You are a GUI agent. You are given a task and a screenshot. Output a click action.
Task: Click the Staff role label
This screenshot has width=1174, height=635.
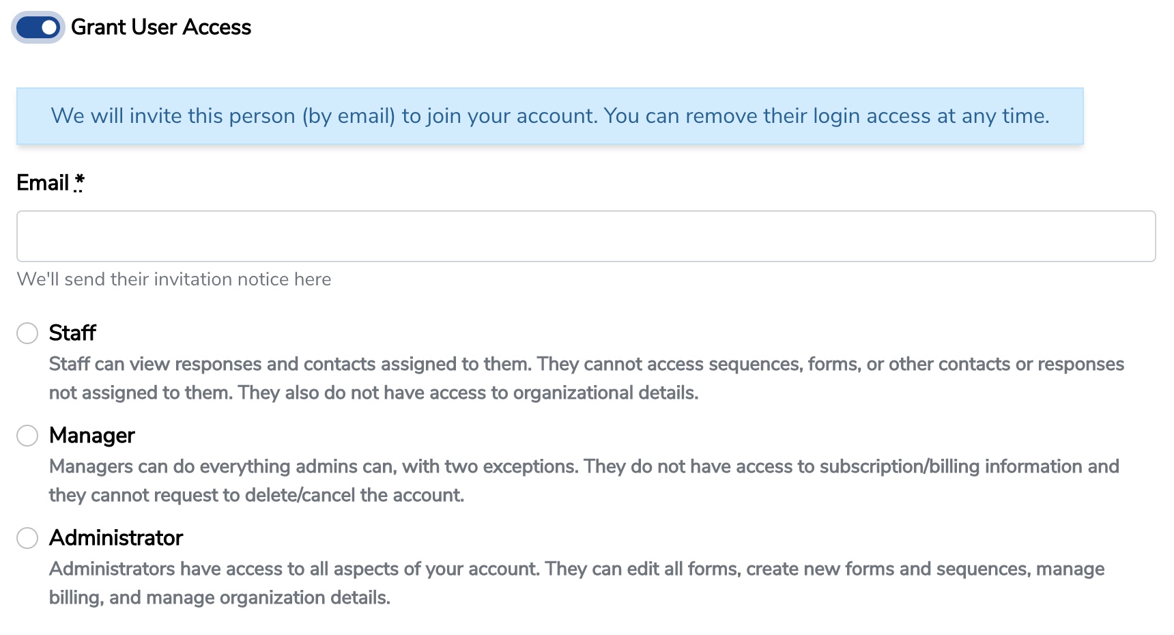tap(72, 333)
